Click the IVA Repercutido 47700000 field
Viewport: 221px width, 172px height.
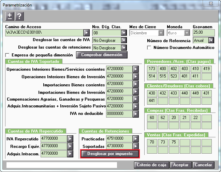54,139
